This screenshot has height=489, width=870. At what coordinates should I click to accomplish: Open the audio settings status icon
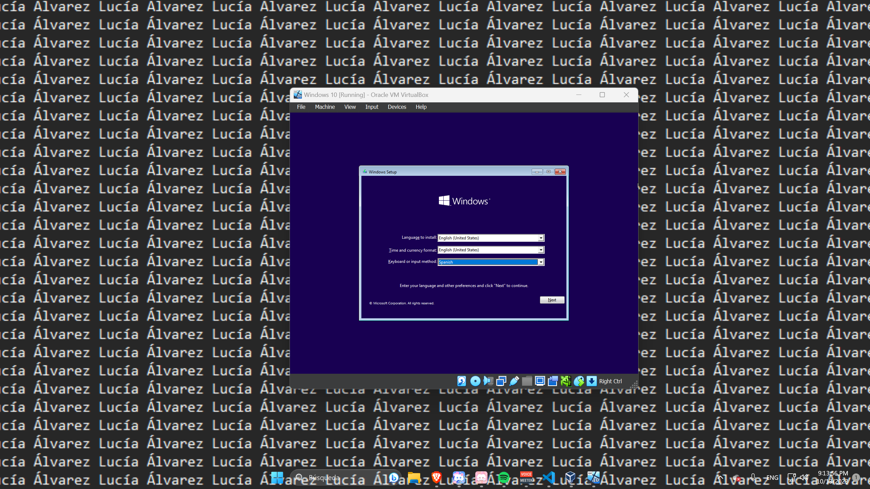click(488, 381)
